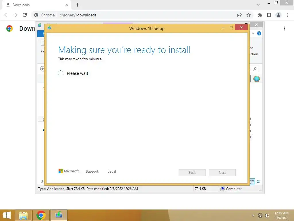Open the Windows Start button
This screenshot has width=294, height=221.
tap(7, 215)
